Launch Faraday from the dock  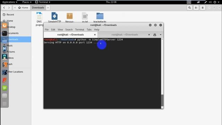coord(5,80)
